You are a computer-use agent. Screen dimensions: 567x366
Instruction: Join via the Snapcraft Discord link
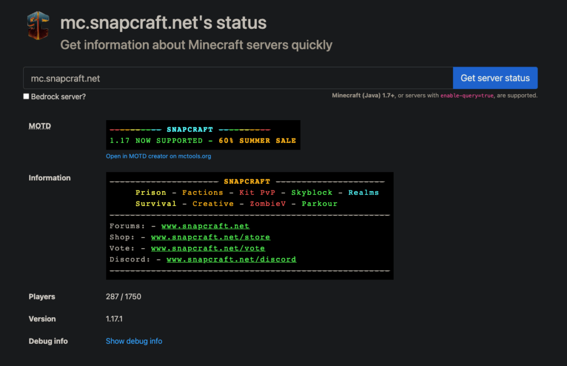click(231, 259)
